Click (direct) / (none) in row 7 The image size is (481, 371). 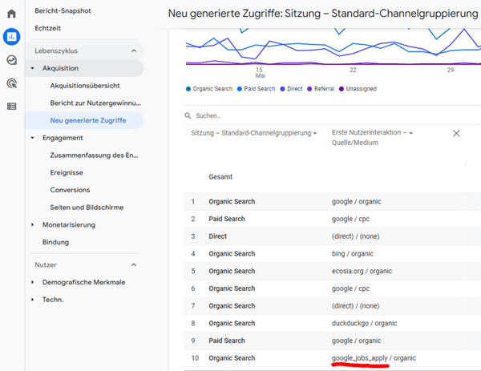[x=355, y=306]
